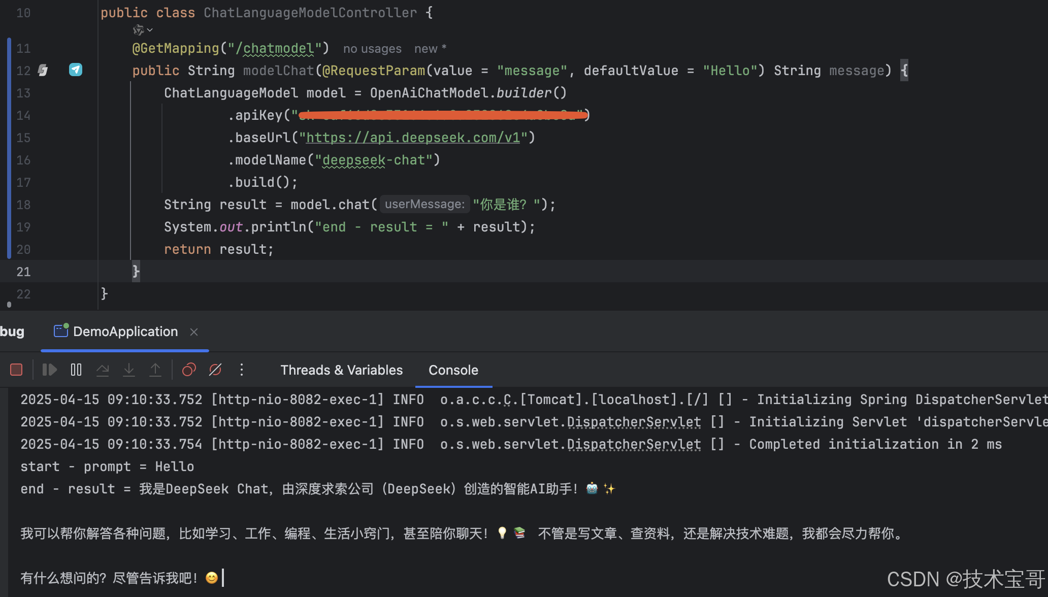The width and height of the screenshot is (1048, 597).
Task: Click the request mapping gutter icon on line 12
Action: (x=76, y=70)
